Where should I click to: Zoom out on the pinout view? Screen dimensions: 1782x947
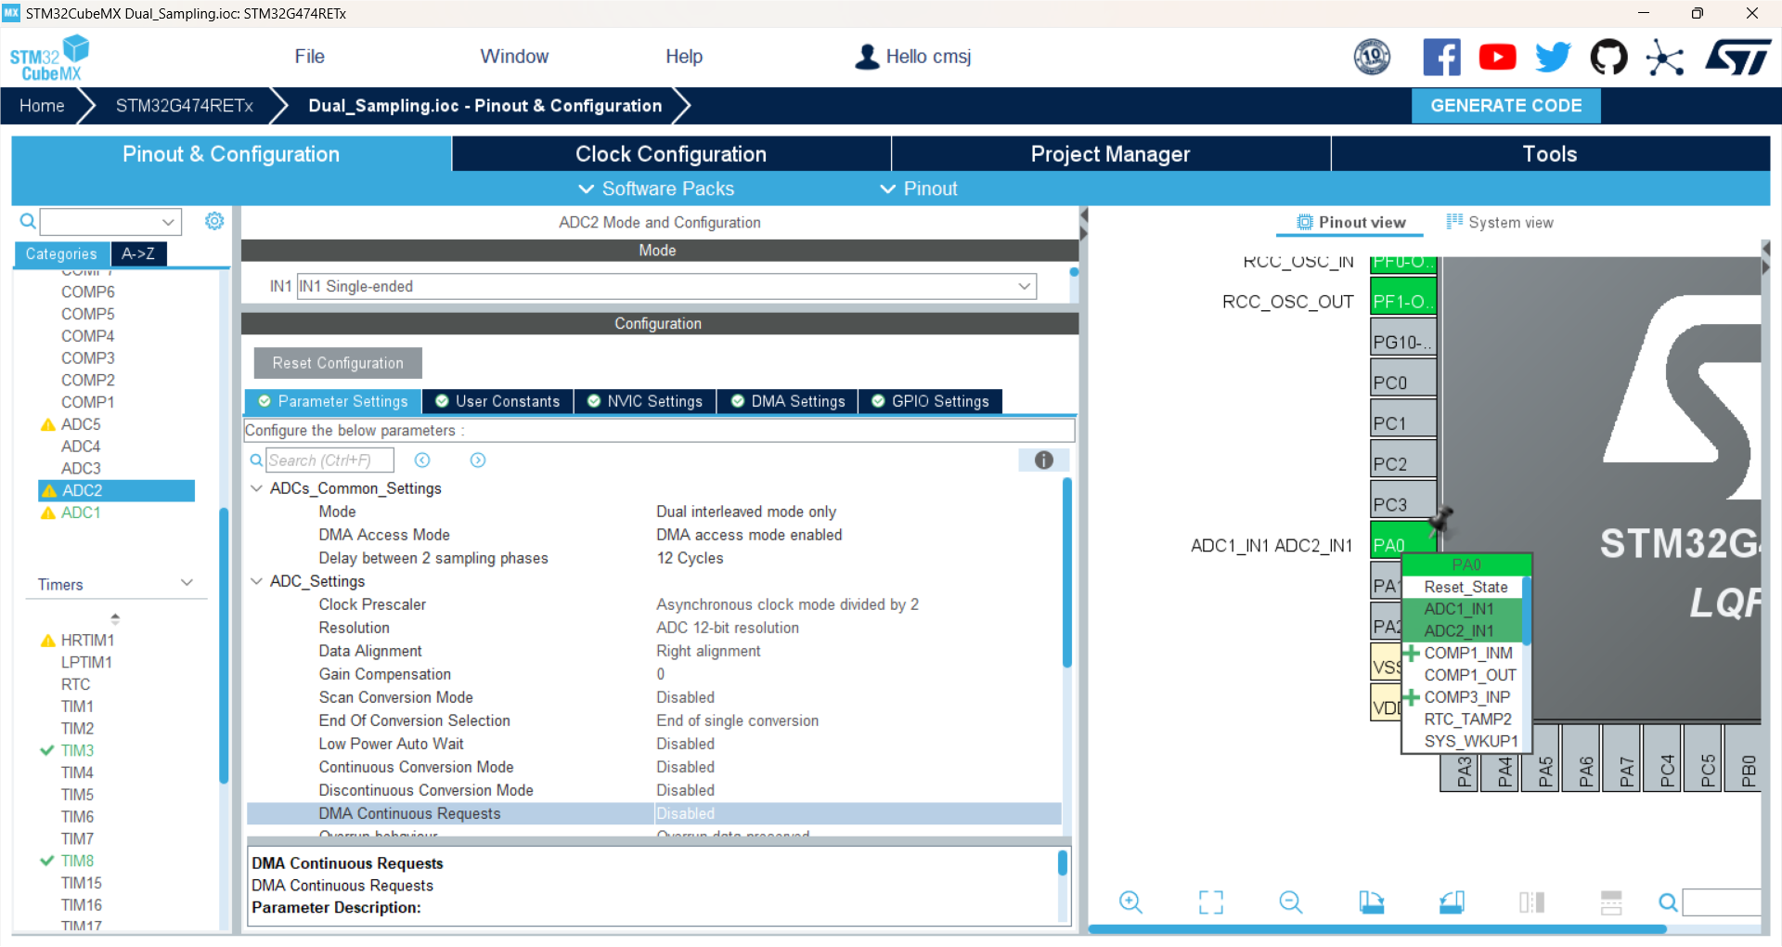(x=1291, y=902)
